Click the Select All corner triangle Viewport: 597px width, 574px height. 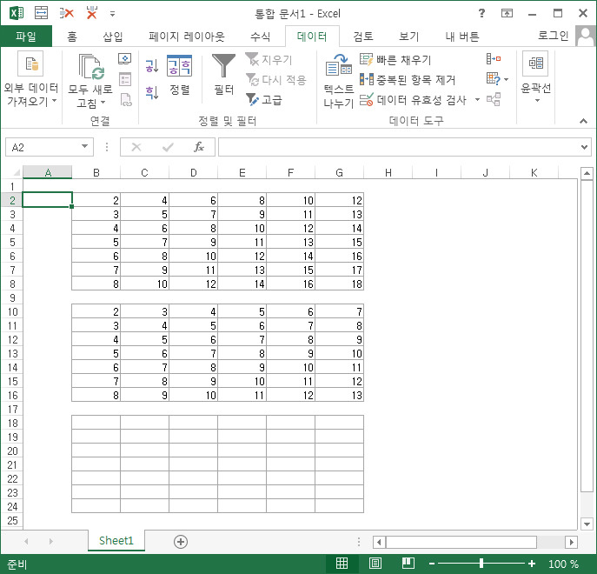click(x=16, y=173)
